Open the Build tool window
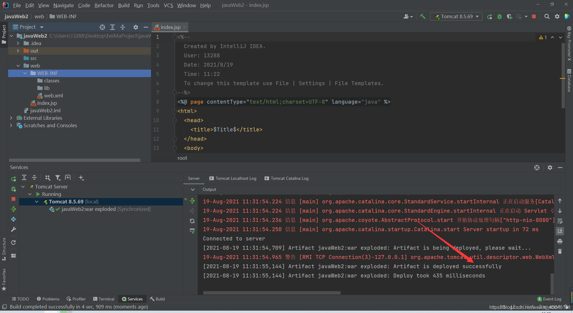 (x=157, y=299)
